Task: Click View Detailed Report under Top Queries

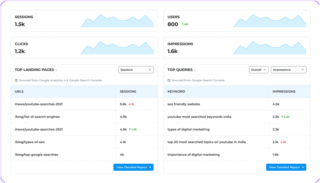Action: [x=286, y=167]
